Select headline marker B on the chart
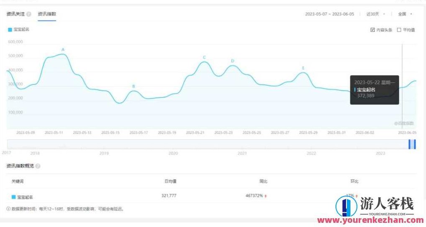426x227 pixels. pos(133,86)
